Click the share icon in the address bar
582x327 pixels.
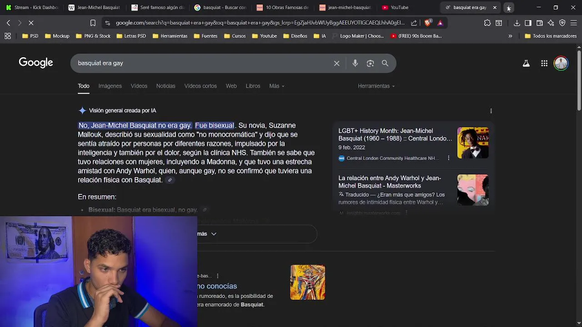[x=414, y=23]
